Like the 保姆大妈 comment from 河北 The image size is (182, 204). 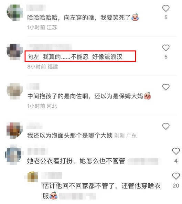click(x=166, y=87)
